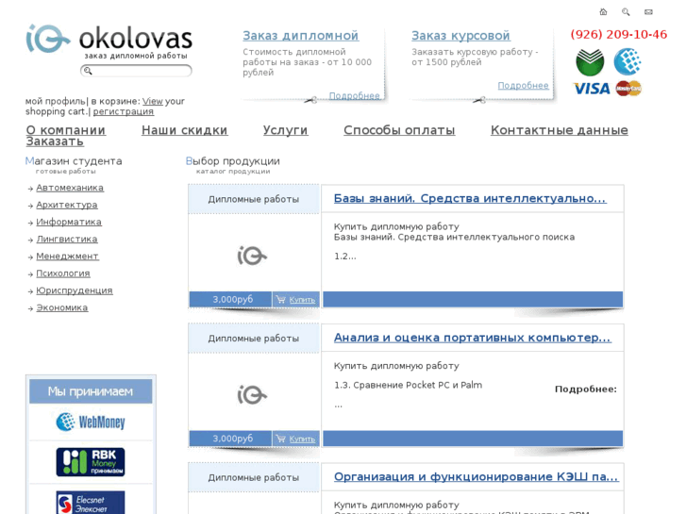Click the Мы принимаем header

[x=91, y=391]
